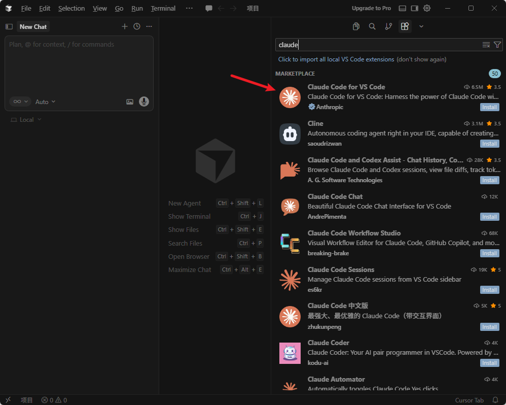This screenshot has height=405, width=506.
Task: Open the Source Control branch icon
Action: pos(388,26)
